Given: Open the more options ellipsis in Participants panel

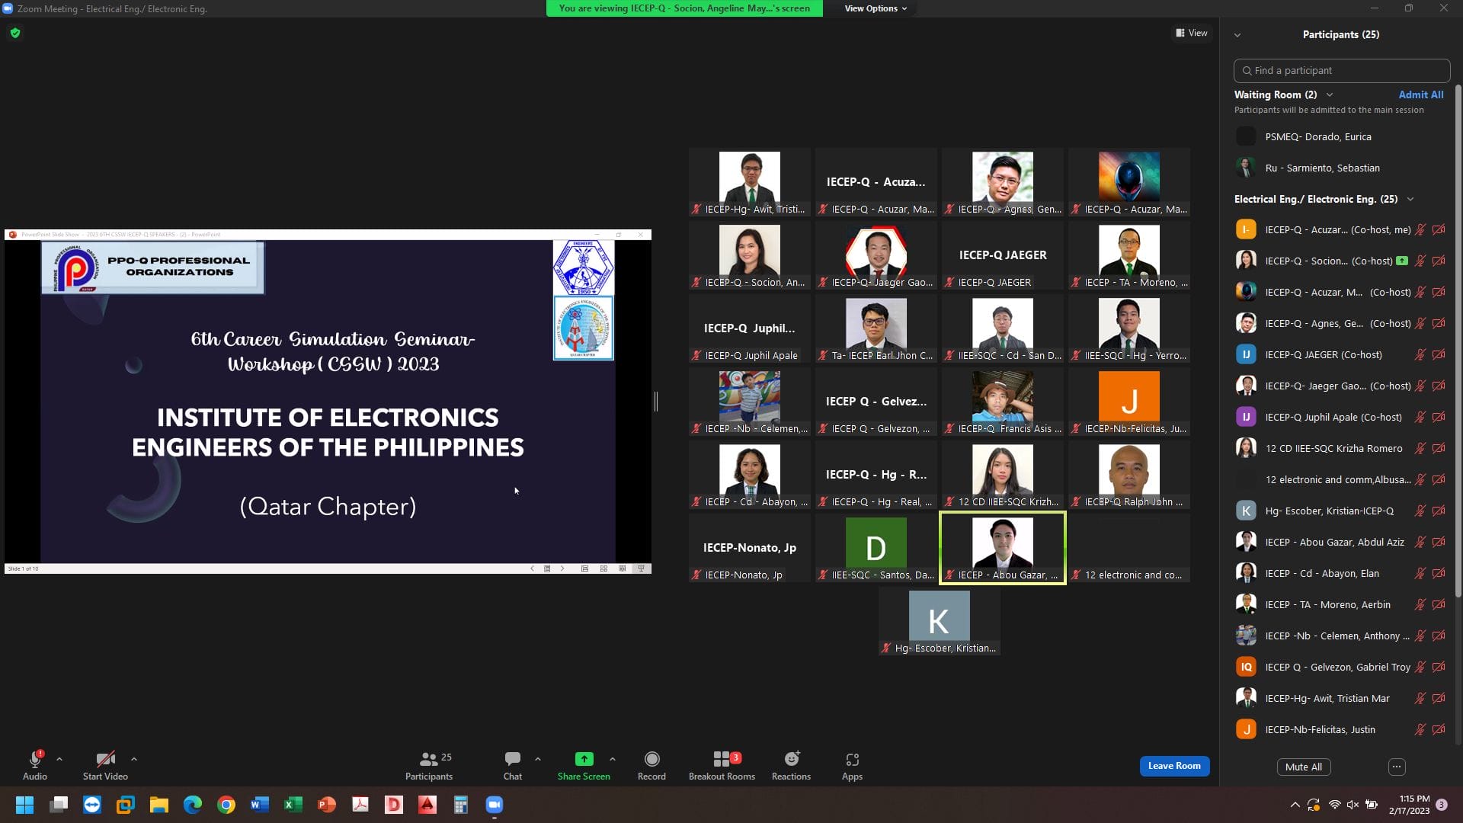Looking at the screenshot, I should click(x=1397, y=767).
